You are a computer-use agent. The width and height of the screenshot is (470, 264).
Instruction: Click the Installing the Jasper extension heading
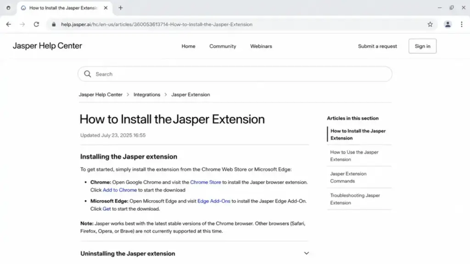pyautogui.click(x=129, y=157)
